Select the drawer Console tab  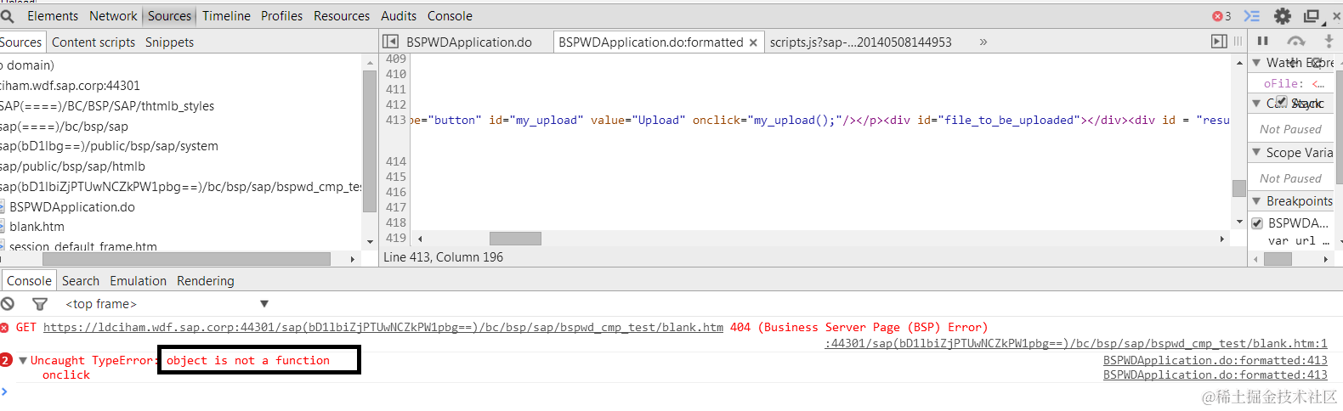pyautogui.click(x=29, y=281)
